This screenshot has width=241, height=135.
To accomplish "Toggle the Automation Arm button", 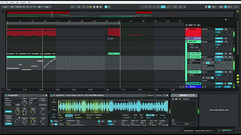I will pos(106,7).
